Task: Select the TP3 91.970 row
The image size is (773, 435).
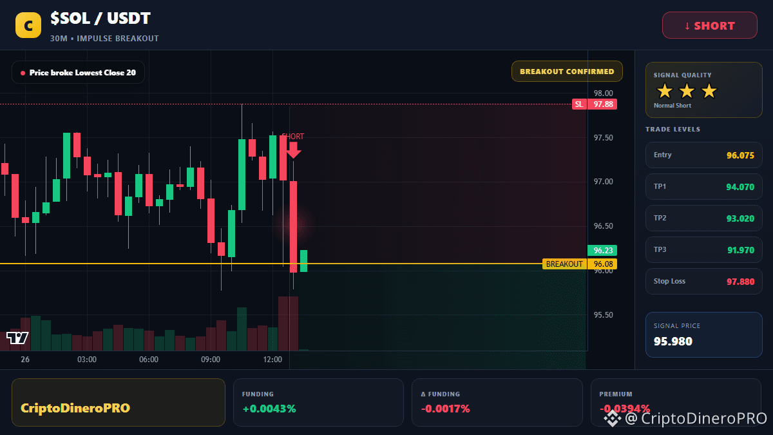Action: tap(704, 250)
